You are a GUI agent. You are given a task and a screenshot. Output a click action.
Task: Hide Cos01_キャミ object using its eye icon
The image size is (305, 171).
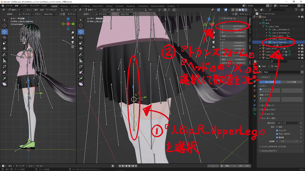tap(299, 49)
